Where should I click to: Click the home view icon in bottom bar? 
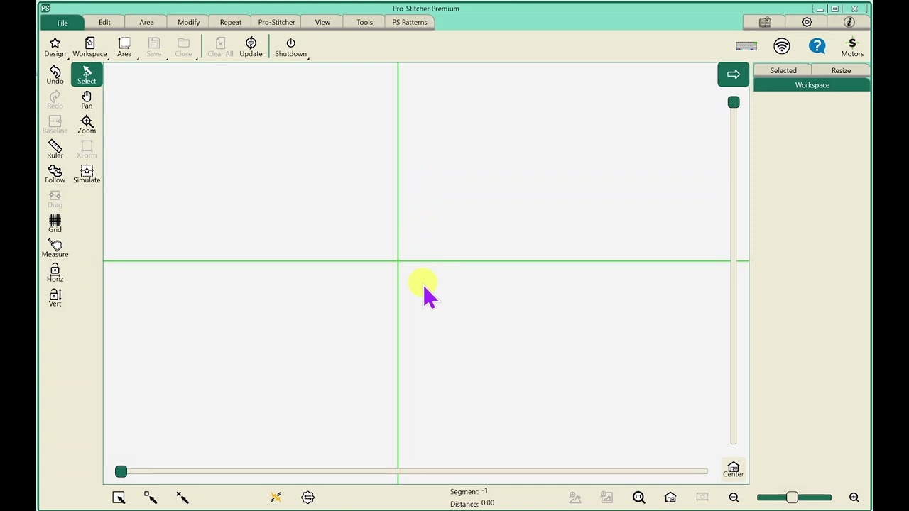coord(670,498)
